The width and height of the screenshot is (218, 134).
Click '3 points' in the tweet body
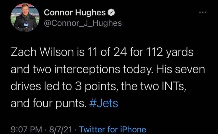(x=96, y=86)
